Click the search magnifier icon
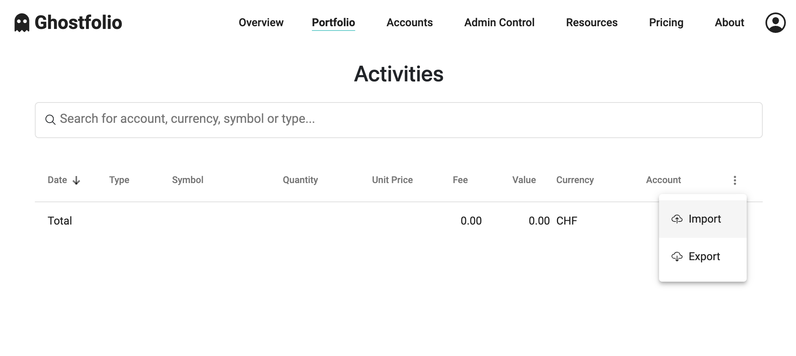 pos(51,119)
